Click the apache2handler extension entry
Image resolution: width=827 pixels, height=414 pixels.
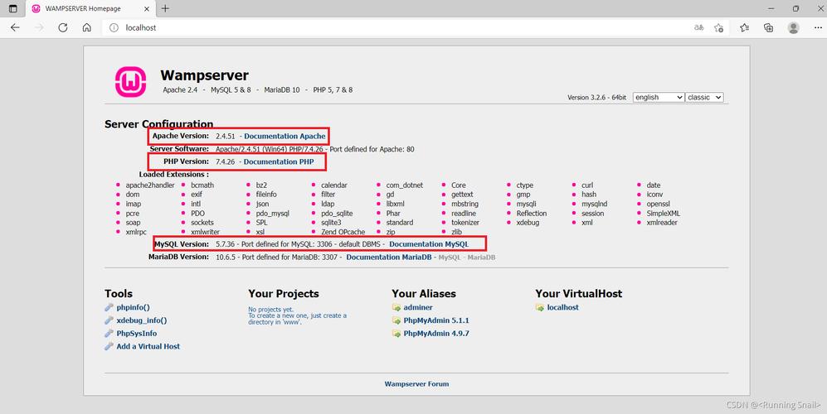coord(150,185)
